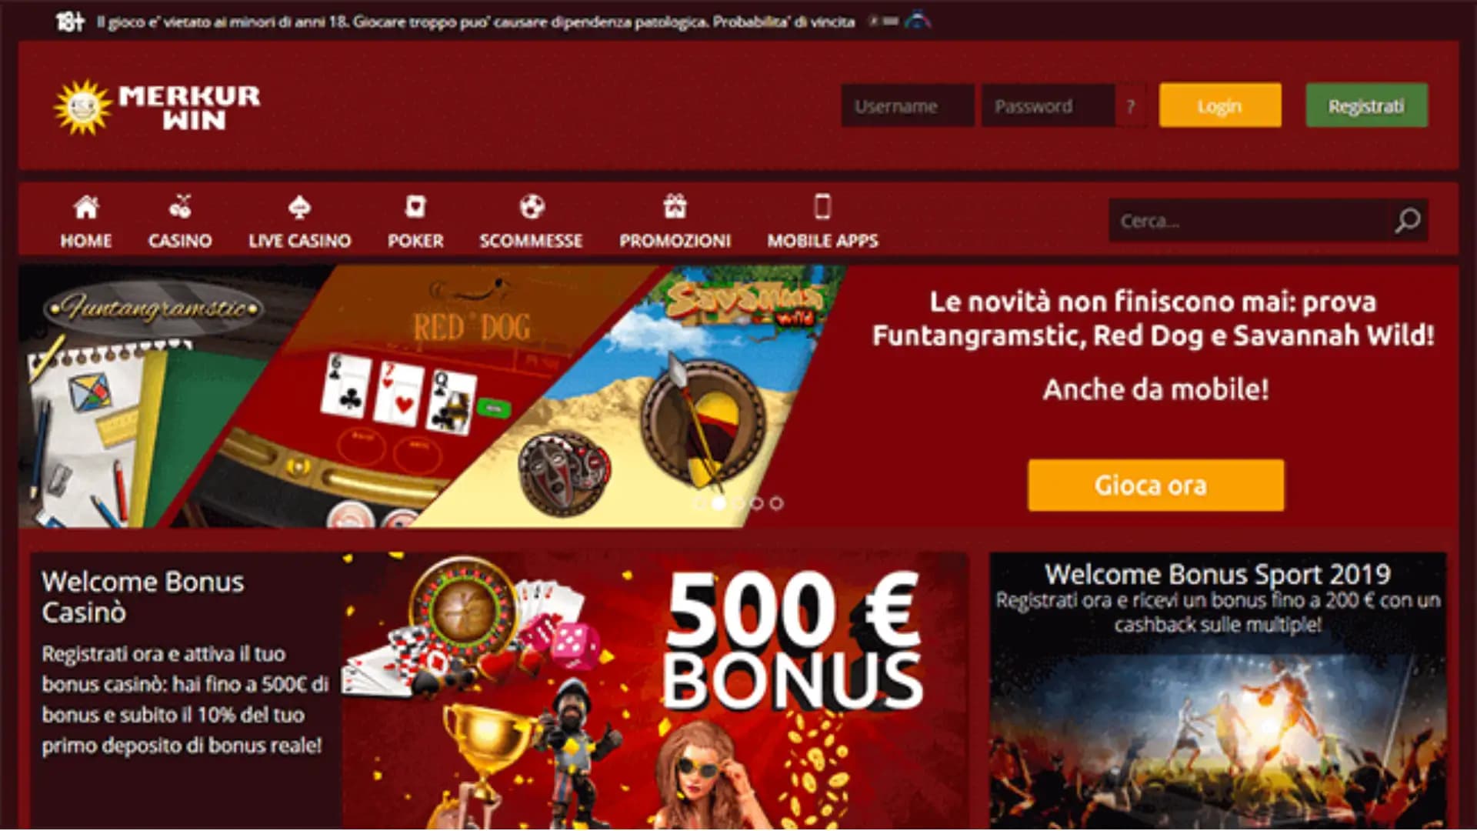Focus the Username input field
This screenshot has height=831, width=1477.
coord(907,106)
